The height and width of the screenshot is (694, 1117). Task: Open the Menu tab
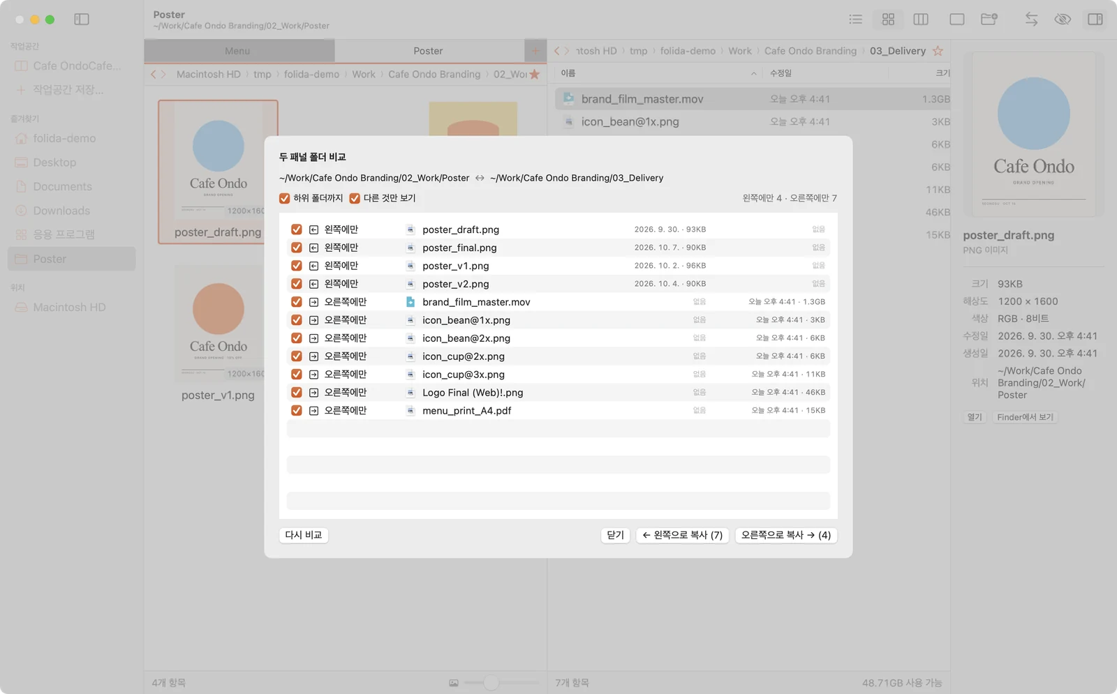point(239,51)
